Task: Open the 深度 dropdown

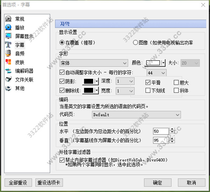Action: click(x=125, y=81)
